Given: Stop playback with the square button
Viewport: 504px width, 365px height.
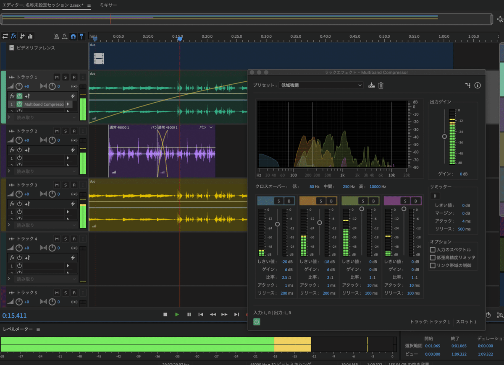Looking at the screenshot, I should [x=165, y=314].
